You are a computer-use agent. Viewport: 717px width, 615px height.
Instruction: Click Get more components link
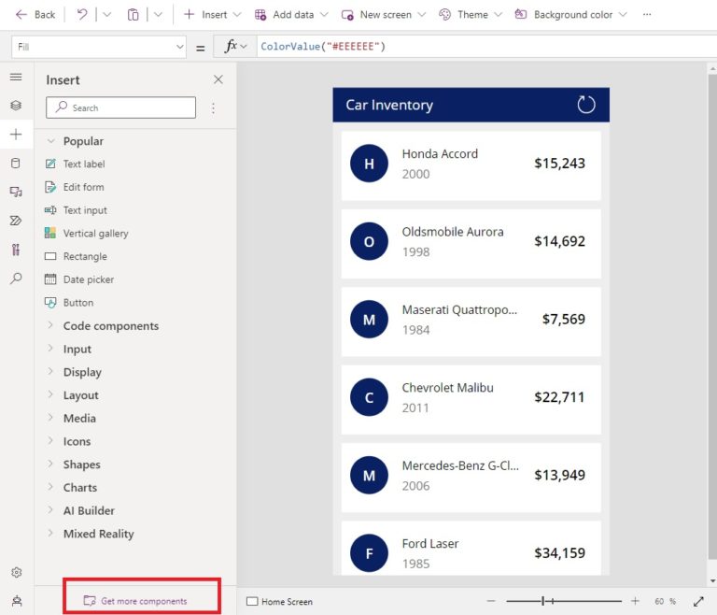pyautogui.click(x=143, y=601)
